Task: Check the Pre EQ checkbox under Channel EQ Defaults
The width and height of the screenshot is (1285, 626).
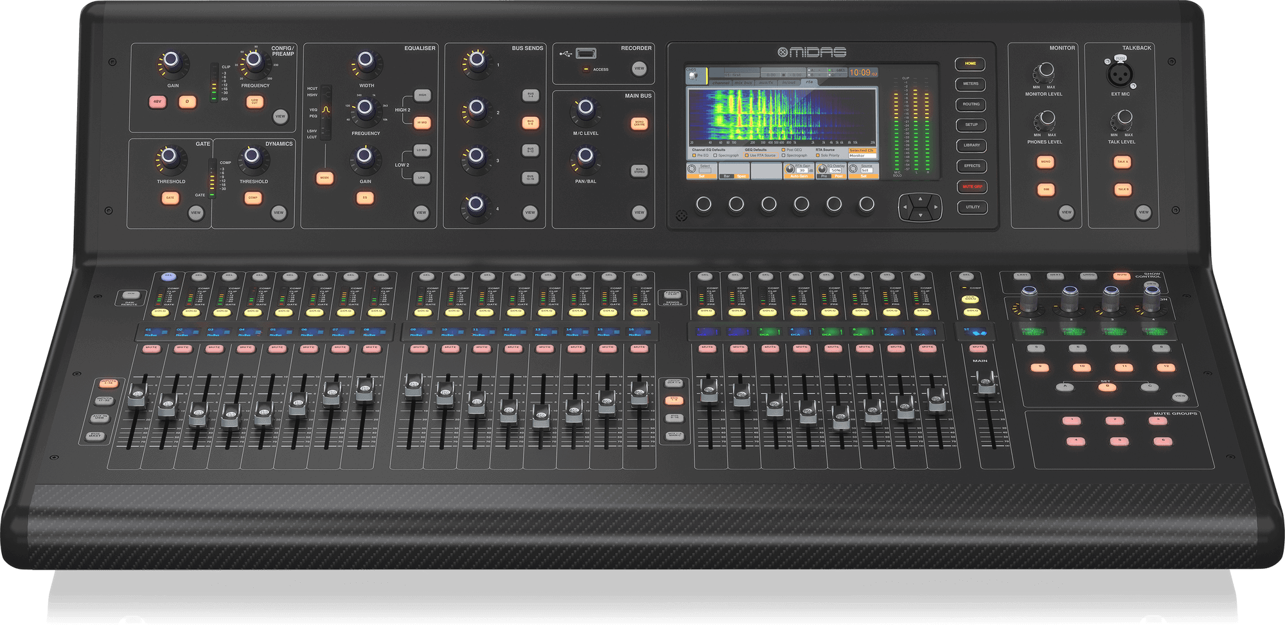Action: 695,156
